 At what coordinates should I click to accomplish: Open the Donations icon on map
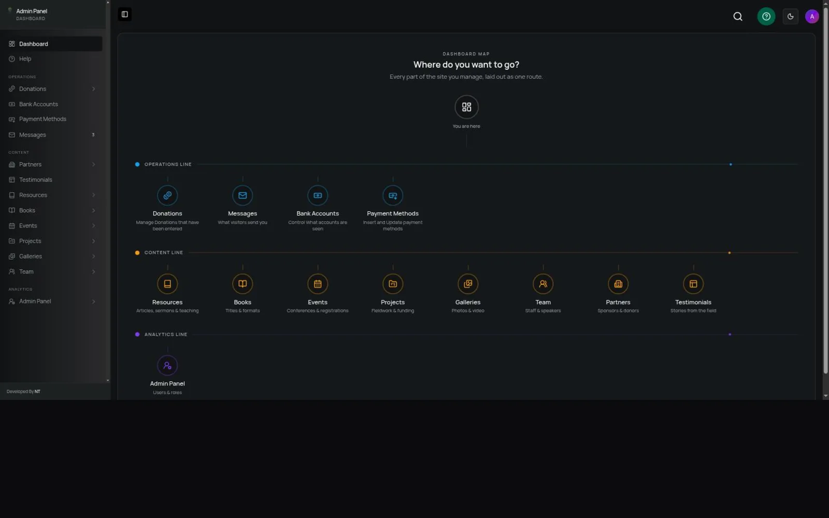coord(167,195)
